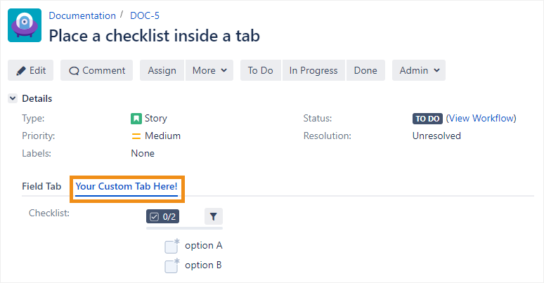This screenshot has width=544, height=283.
Task: Switch to the Field Tab
Action: click(41, 187)
